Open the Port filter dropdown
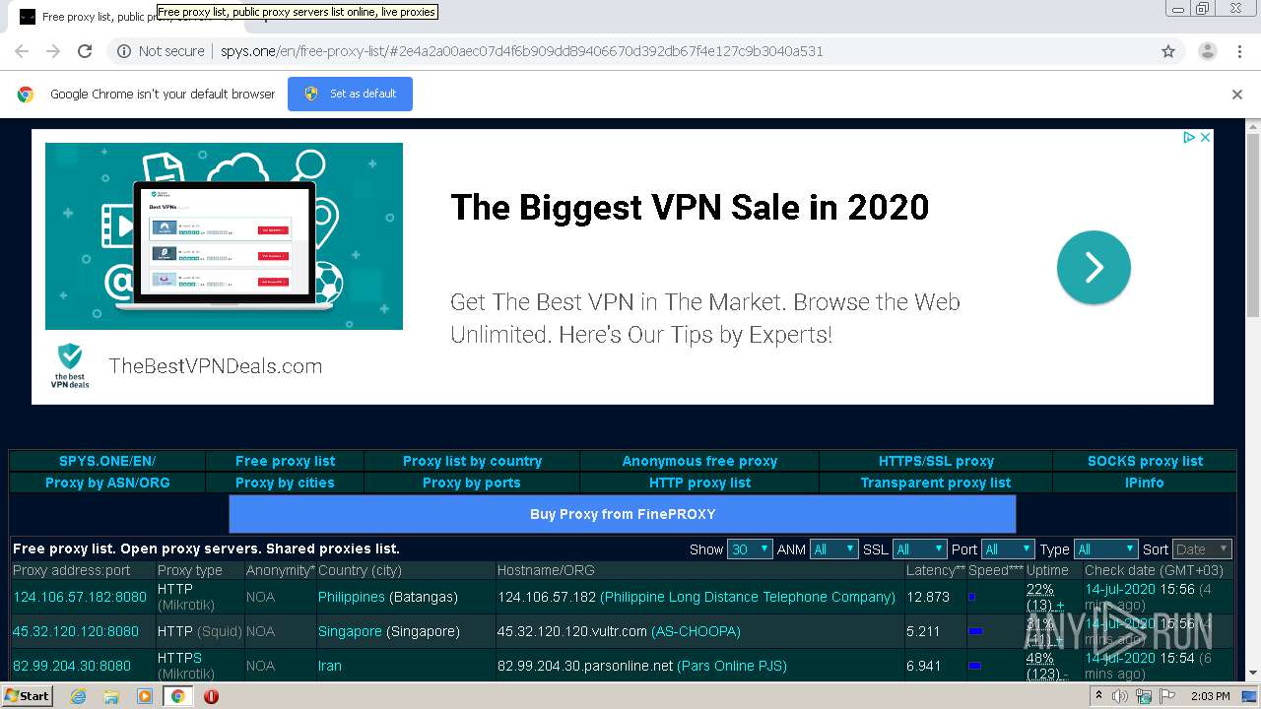 tap(1008, 549)
